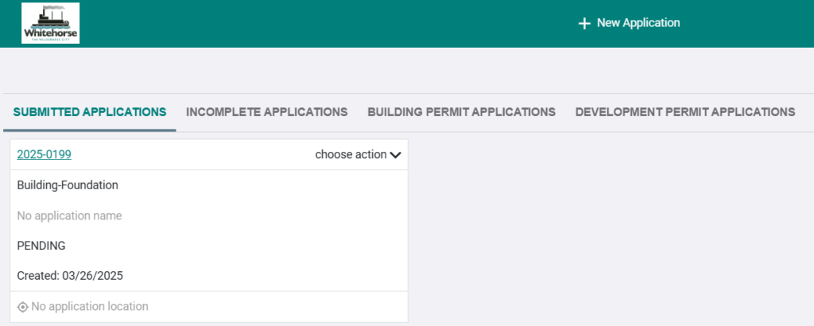Click the location crosshair icon
This screenshot has height=326, width=814.
pyautogui.click(x=22, y=307)
